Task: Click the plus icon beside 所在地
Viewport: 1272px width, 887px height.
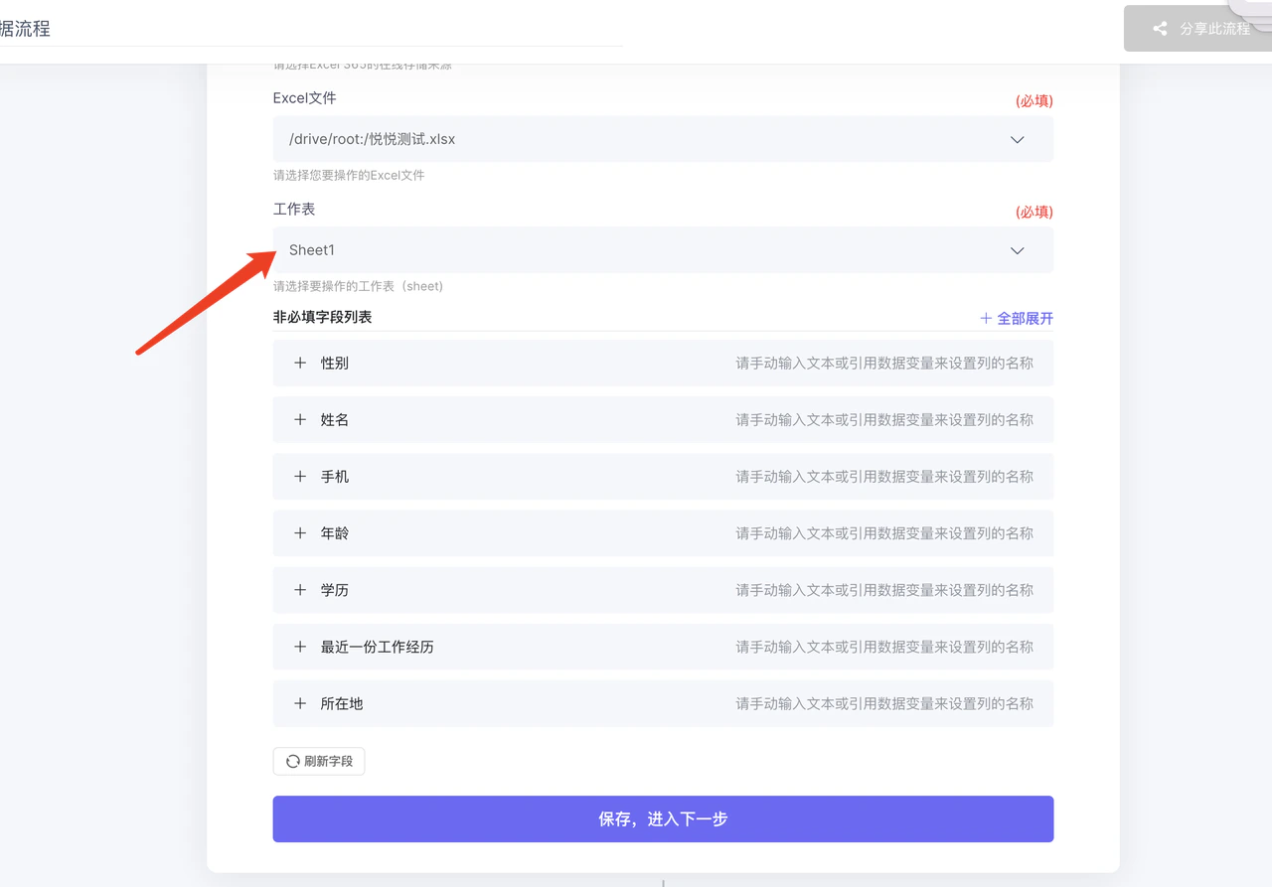Action: point(300,703)
